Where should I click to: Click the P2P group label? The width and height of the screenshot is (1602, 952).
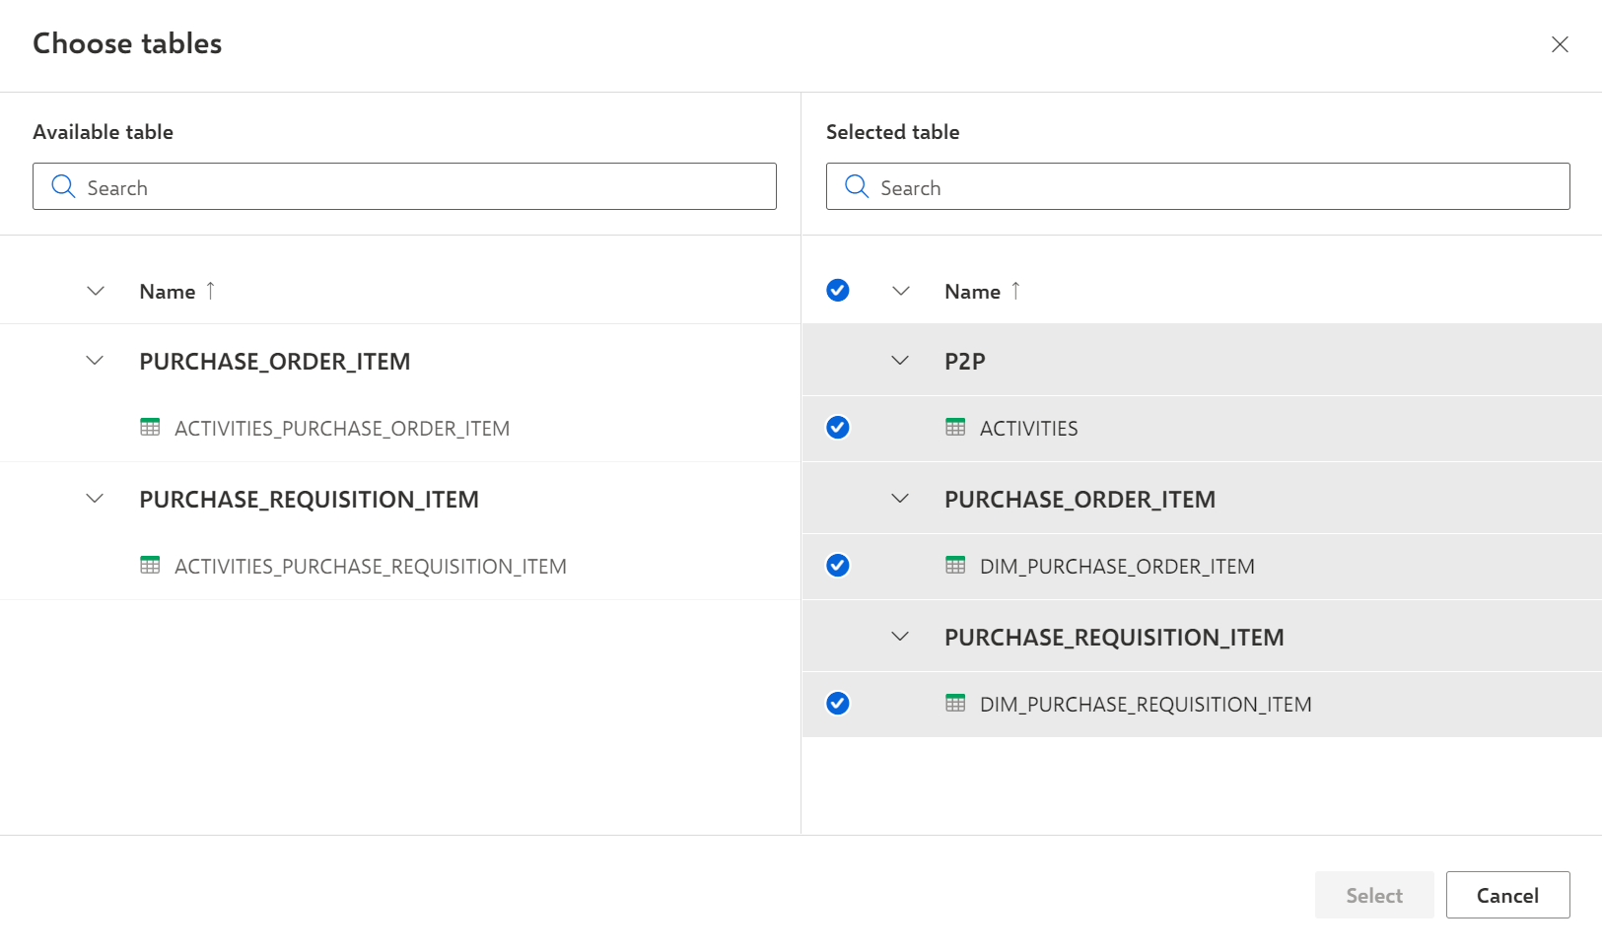(x=965, y=361)
